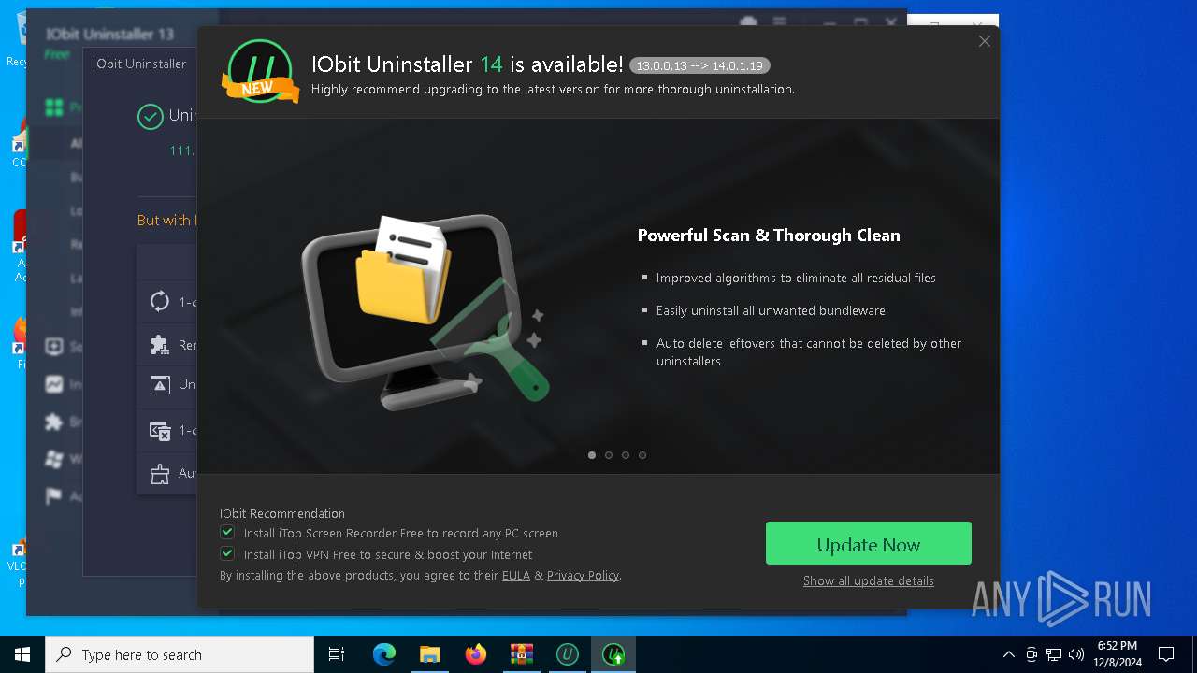Click the IObit Uninstaller NEW logo badge

point(260,72)
